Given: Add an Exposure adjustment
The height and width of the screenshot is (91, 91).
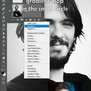Looking at the screenshot, I should point(32,41).
